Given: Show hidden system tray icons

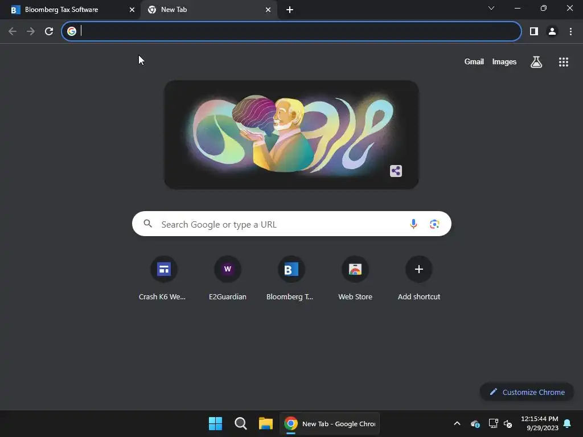Looking at the screenshot, I should [x=457, y=423].
